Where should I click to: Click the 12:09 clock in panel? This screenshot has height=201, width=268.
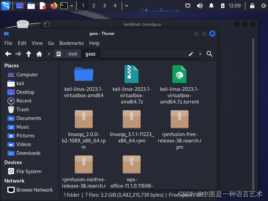pyautogui.click(x=234, y=6)
